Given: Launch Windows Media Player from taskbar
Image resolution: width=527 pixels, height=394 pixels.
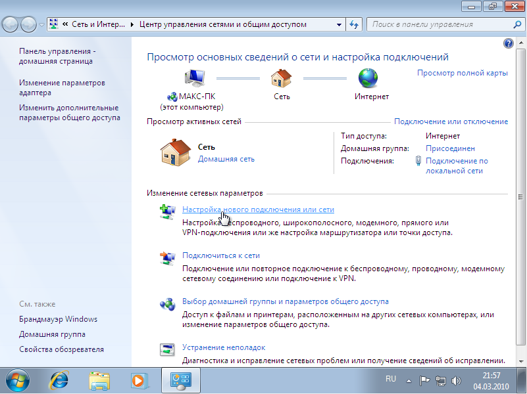Looking at the screenshot, I should (x=139, y=380).
